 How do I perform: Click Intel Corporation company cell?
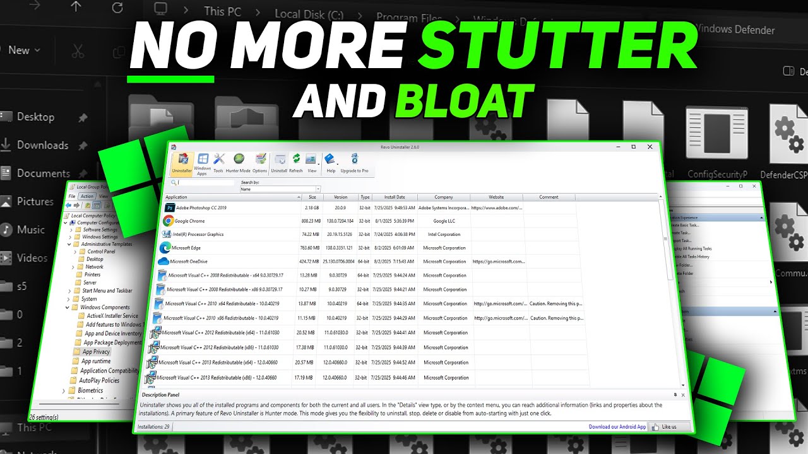tap(444, 235)
